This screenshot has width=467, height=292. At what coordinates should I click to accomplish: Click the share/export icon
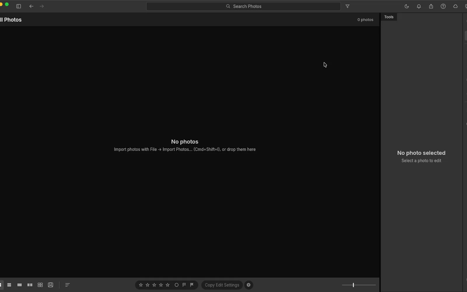pos(431,6)
